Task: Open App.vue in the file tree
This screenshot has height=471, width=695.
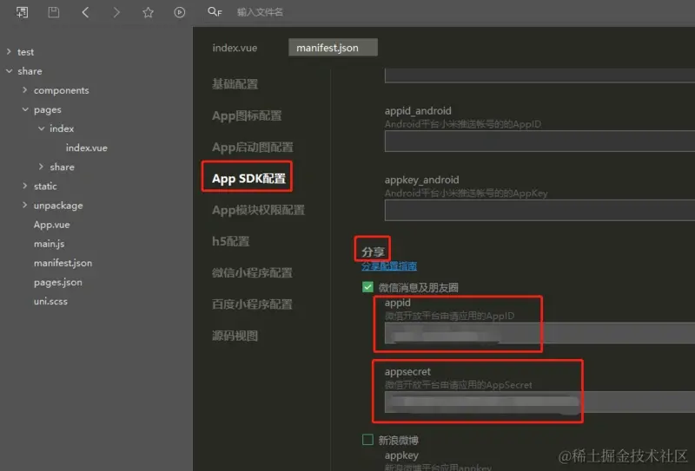Action: coord(51,225)
